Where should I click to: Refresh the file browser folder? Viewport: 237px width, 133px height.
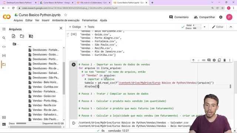pos(22,36)
